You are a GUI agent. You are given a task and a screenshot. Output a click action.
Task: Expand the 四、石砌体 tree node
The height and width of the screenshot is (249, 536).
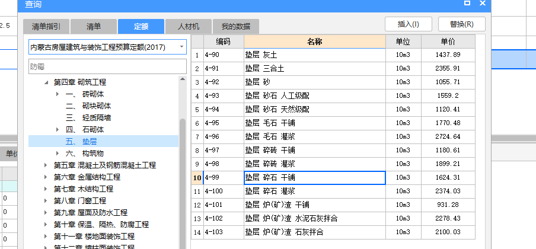pyautogui.click(x=58, y=129)
